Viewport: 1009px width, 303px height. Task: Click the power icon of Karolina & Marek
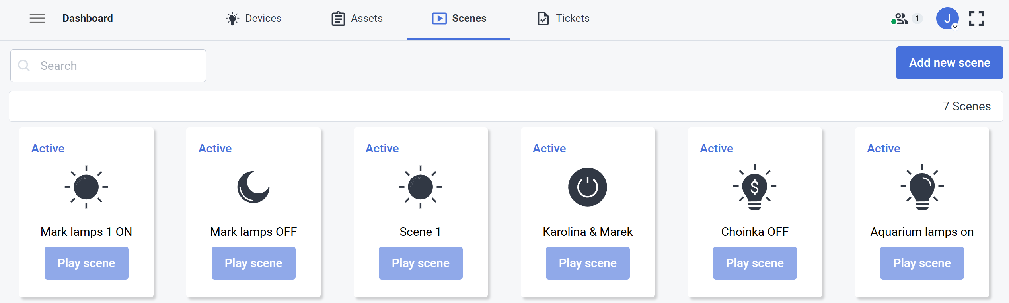588,187
